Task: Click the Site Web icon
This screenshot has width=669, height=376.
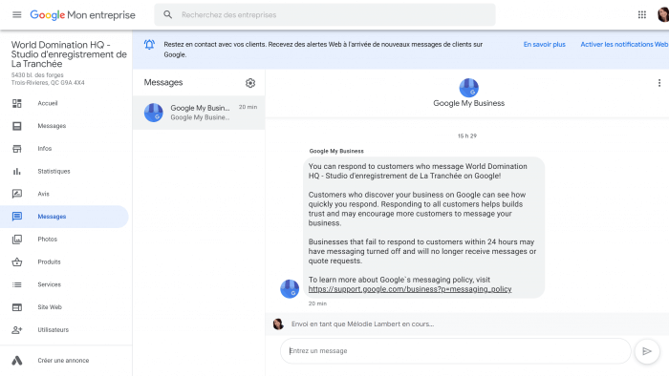Action: pyautogui.click(x=17, y=307)
